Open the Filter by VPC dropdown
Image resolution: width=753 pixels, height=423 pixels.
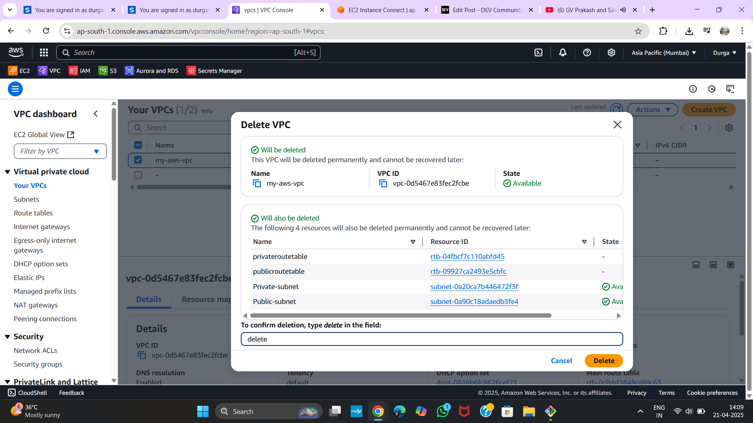60,151
